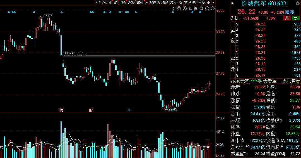The width and height of the screenshot is (301, 158).
Task: Start the chart replay play icon
Action: [x=185, y=8]
